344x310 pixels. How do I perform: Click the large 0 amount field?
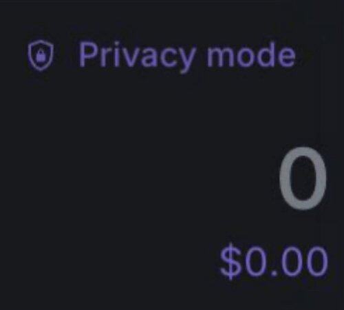point(303,178)
